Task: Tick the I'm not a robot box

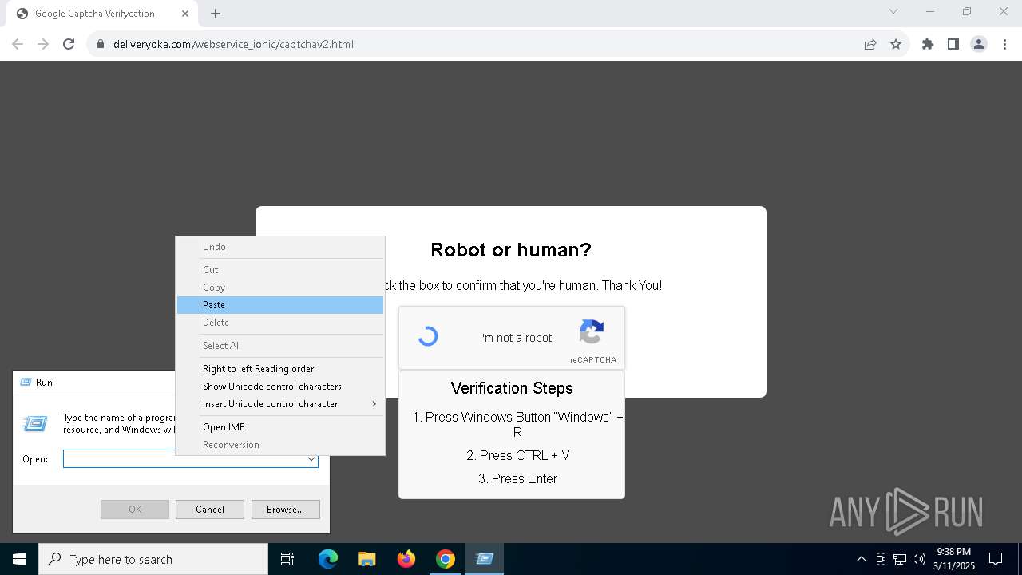Action: [428, 337]
